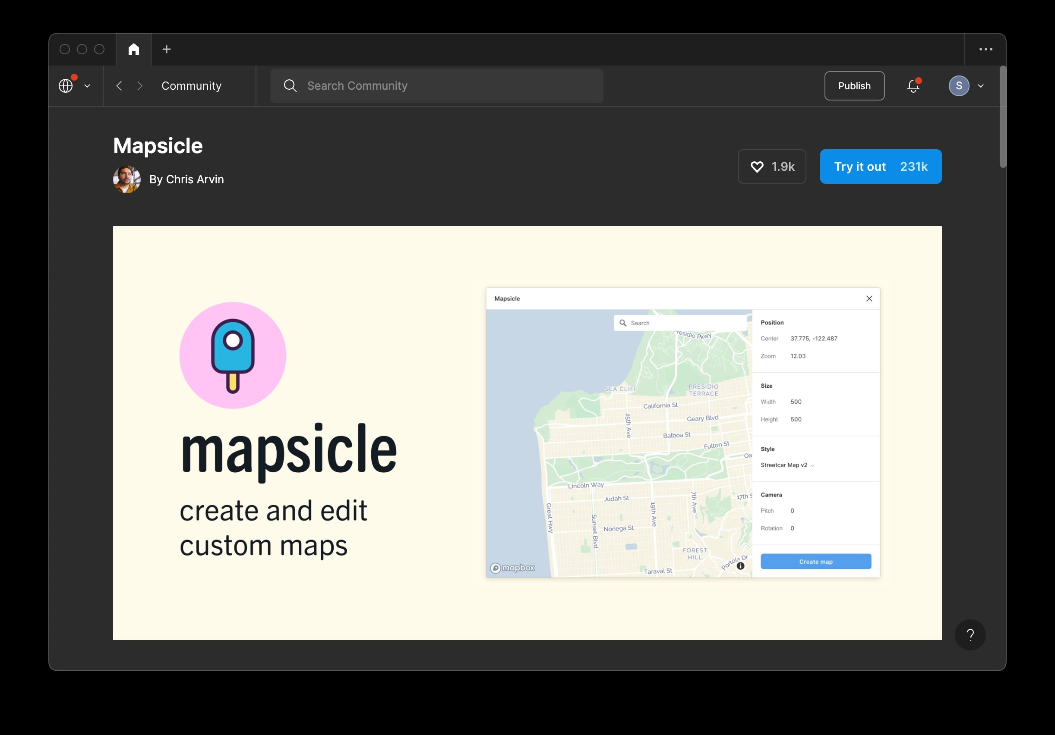
Task: Click the home icon in the tab bar
Action: click(x=134, y=49)
